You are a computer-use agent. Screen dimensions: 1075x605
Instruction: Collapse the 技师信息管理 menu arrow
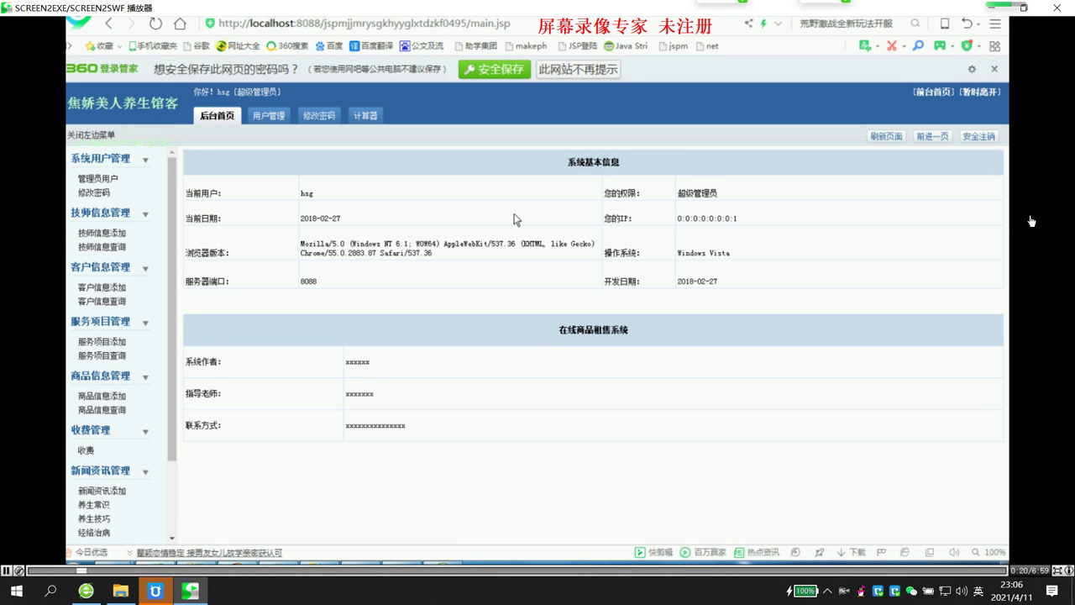[x=145, y=214]
